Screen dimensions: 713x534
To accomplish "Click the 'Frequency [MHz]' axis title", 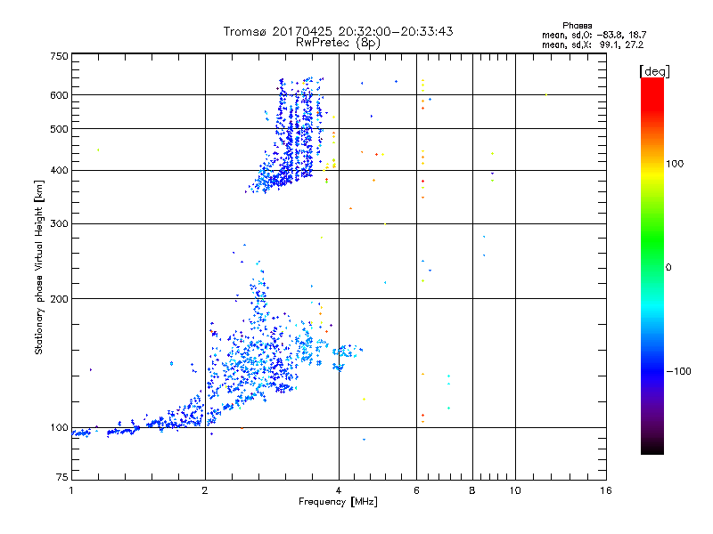I will (338, 502).
